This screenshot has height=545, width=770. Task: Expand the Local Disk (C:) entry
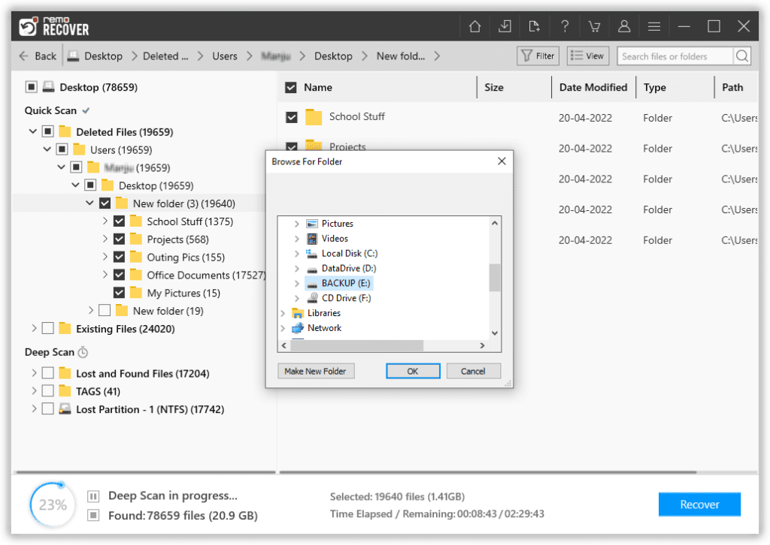pyautogui.click(x=296, y=254)
